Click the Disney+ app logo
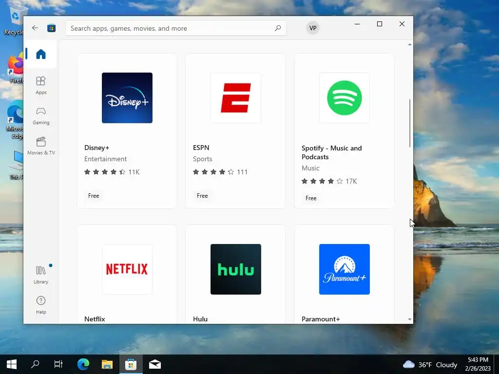 [x=127, y=97]
